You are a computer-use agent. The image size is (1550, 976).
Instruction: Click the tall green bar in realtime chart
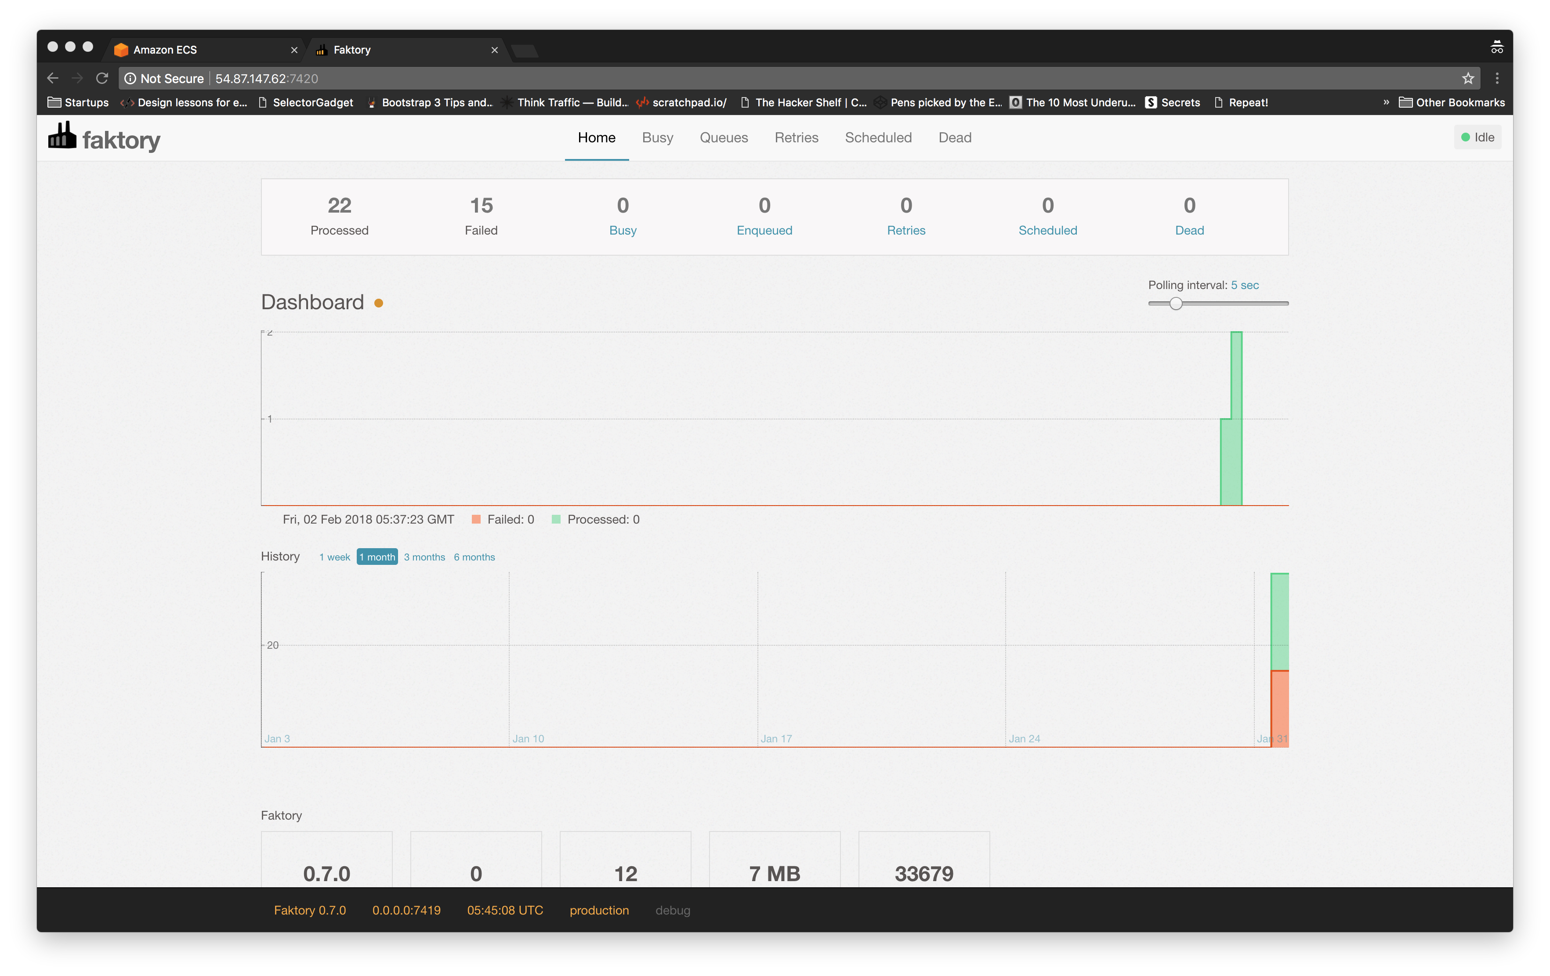pyautogui.click(x=1236, y=418)
